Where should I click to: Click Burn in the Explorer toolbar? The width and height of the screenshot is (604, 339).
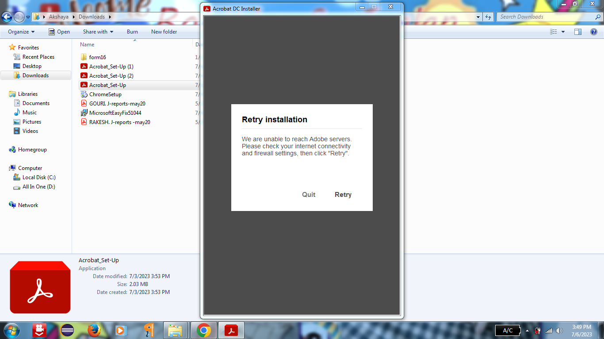132,32
